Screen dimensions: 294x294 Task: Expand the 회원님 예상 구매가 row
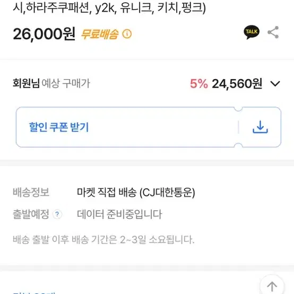[147, 83]
